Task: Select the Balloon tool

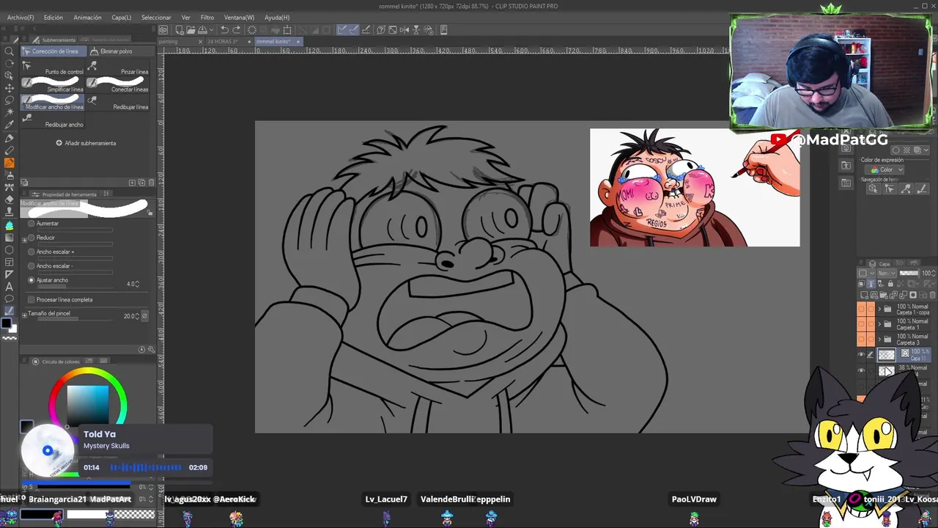Action: point(10,299)
